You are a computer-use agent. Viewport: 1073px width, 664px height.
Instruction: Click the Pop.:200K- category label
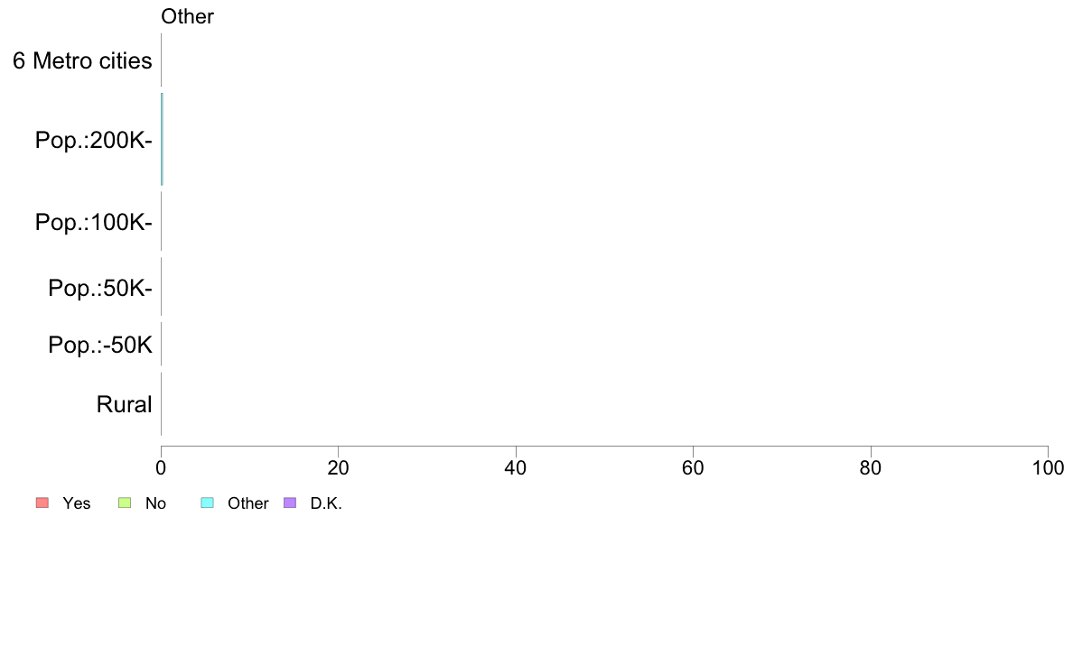pyautogui.click(x=94, y=140)
